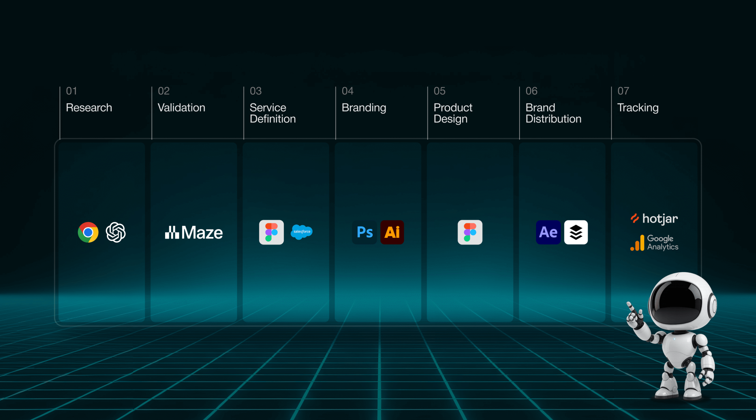The image size is (756, 420).
Task: Click the Buffer stacked layers icon
Action: click(x=576, y=232)
